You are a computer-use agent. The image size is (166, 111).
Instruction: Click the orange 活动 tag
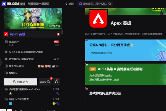(93, 69)
